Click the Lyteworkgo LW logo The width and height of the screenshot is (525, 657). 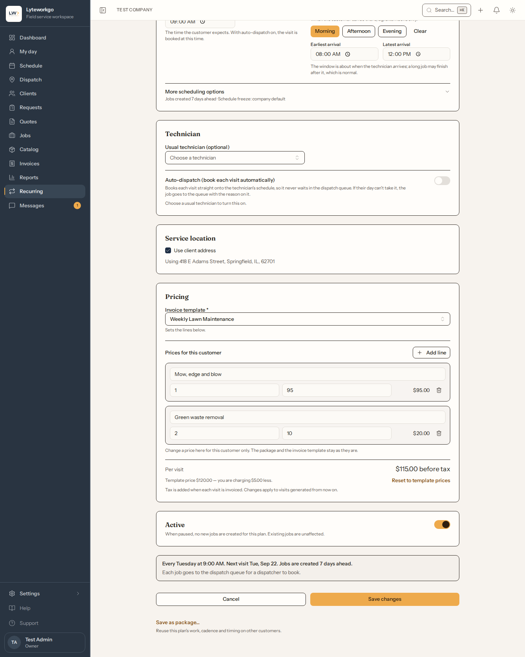point(14,14)
